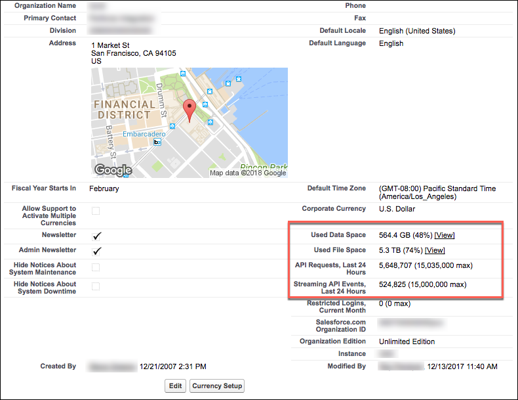This screenshot has width=518, height=400.
Task: Click the Primary Contact label
Action: click(x=50, y=18)
